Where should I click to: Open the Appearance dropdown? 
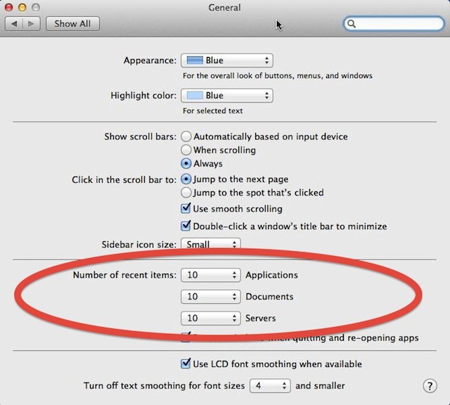click(226, 61)
